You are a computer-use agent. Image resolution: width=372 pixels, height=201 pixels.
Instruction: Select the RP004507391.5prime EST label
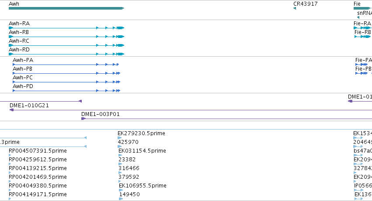click(38, 151)
